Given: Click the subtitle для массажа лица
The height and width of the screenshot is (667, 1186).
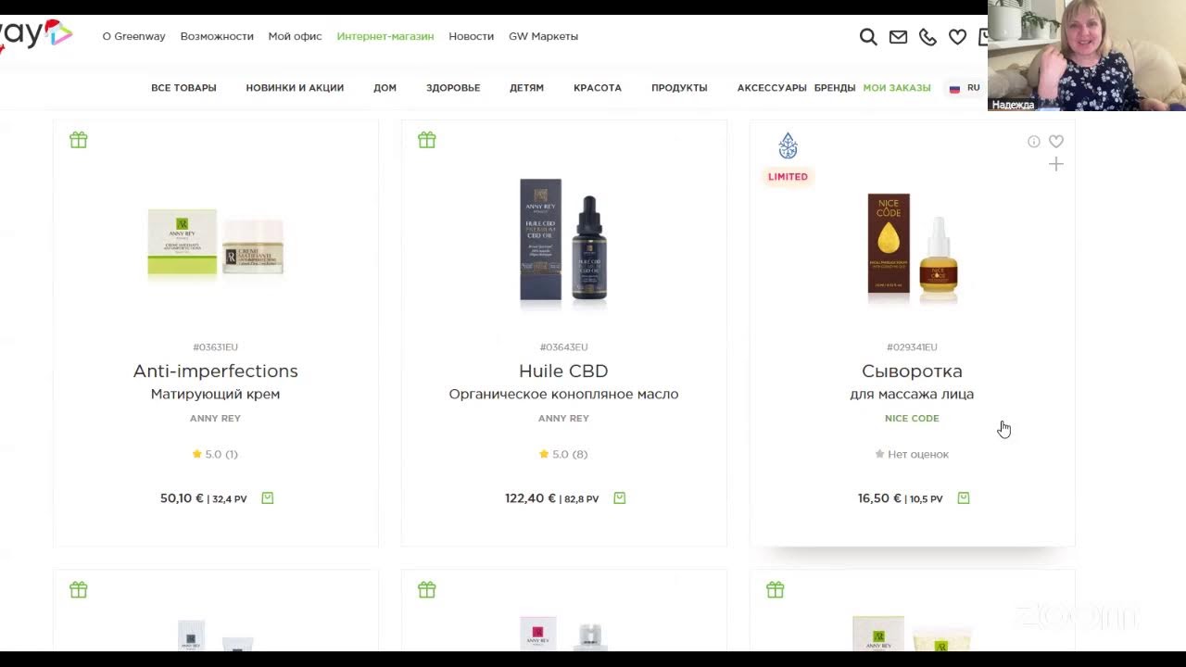Looking at the screenshot, I should pyautogui.click(x=912, y=395).
